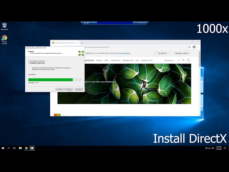This screenshot has width=229, height=172.
Task: Open the Web browsers nav item
Action: click(x=116, y=60)
